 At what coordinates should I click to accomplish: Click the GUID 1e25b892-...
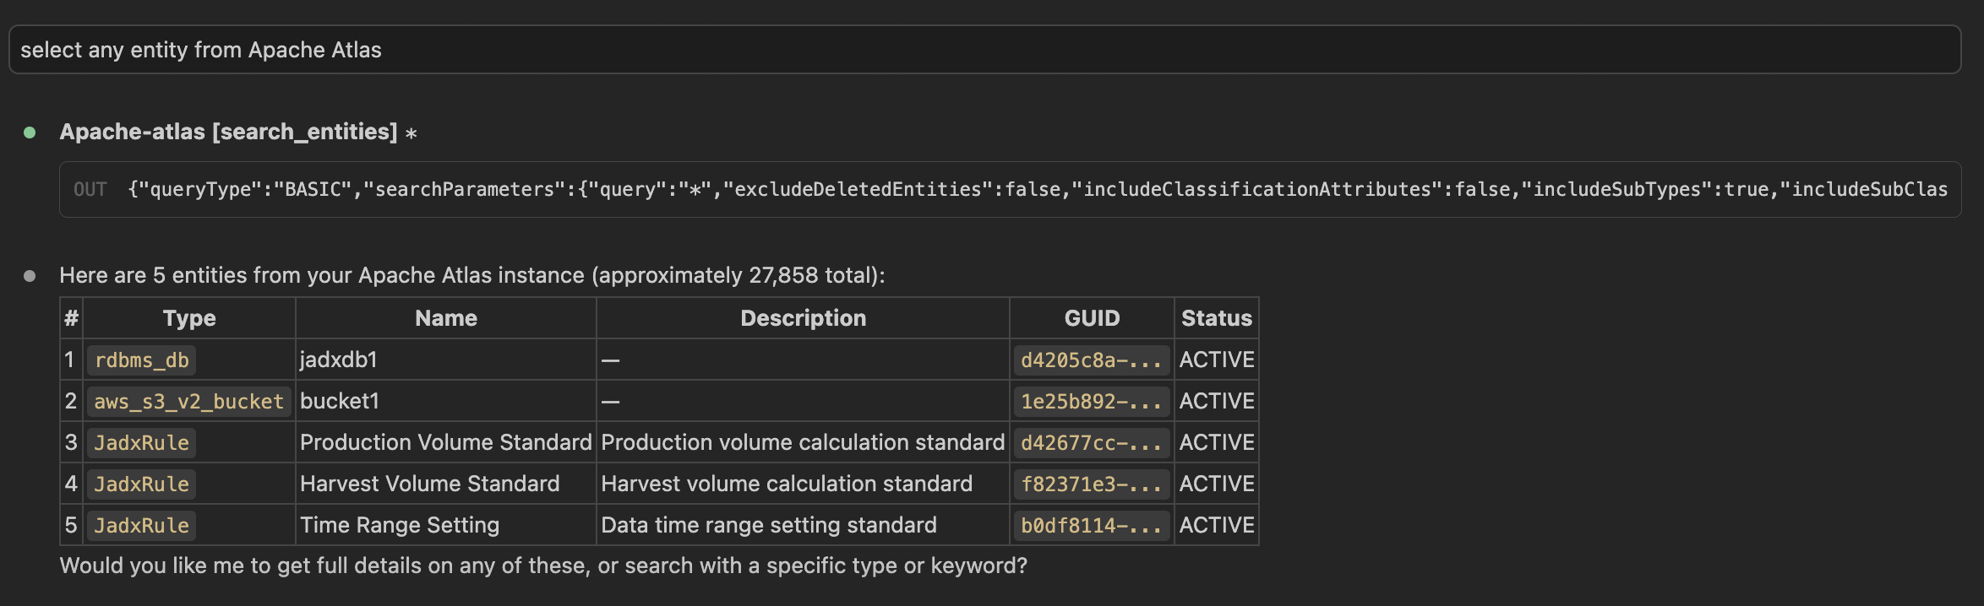coord(1091,402)
